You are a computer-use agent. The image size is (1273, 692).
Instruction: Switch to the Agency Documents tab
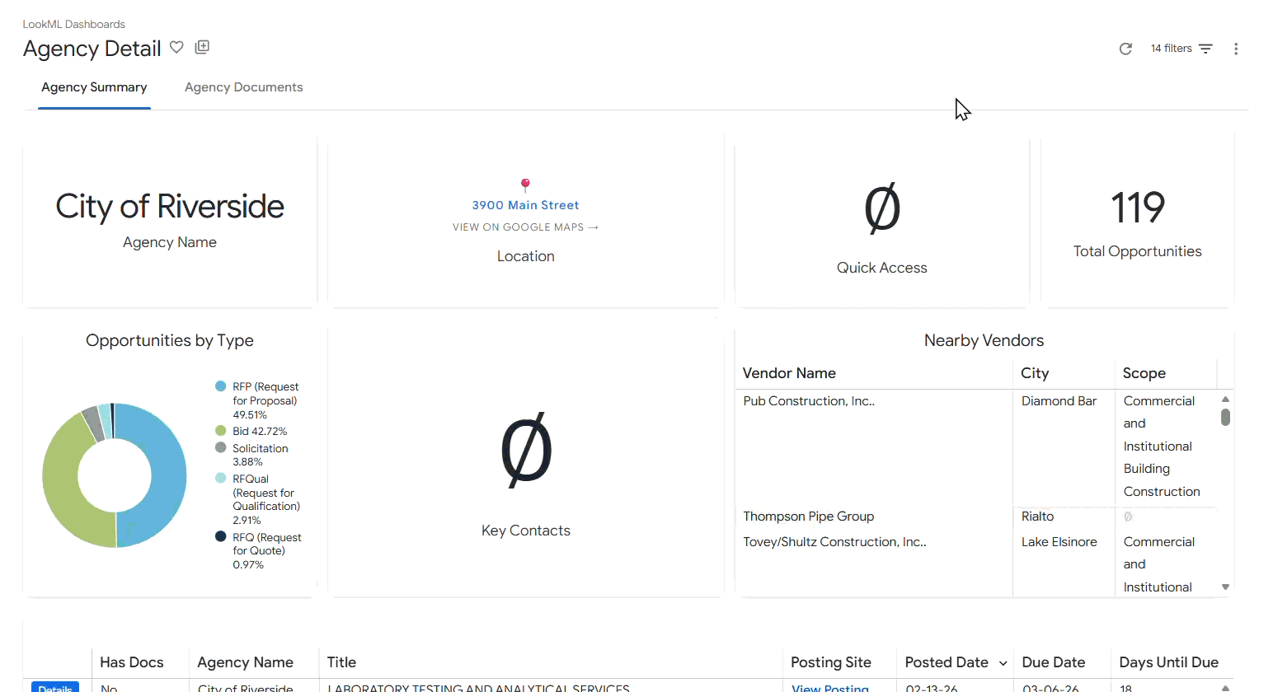tap(244, 86)
